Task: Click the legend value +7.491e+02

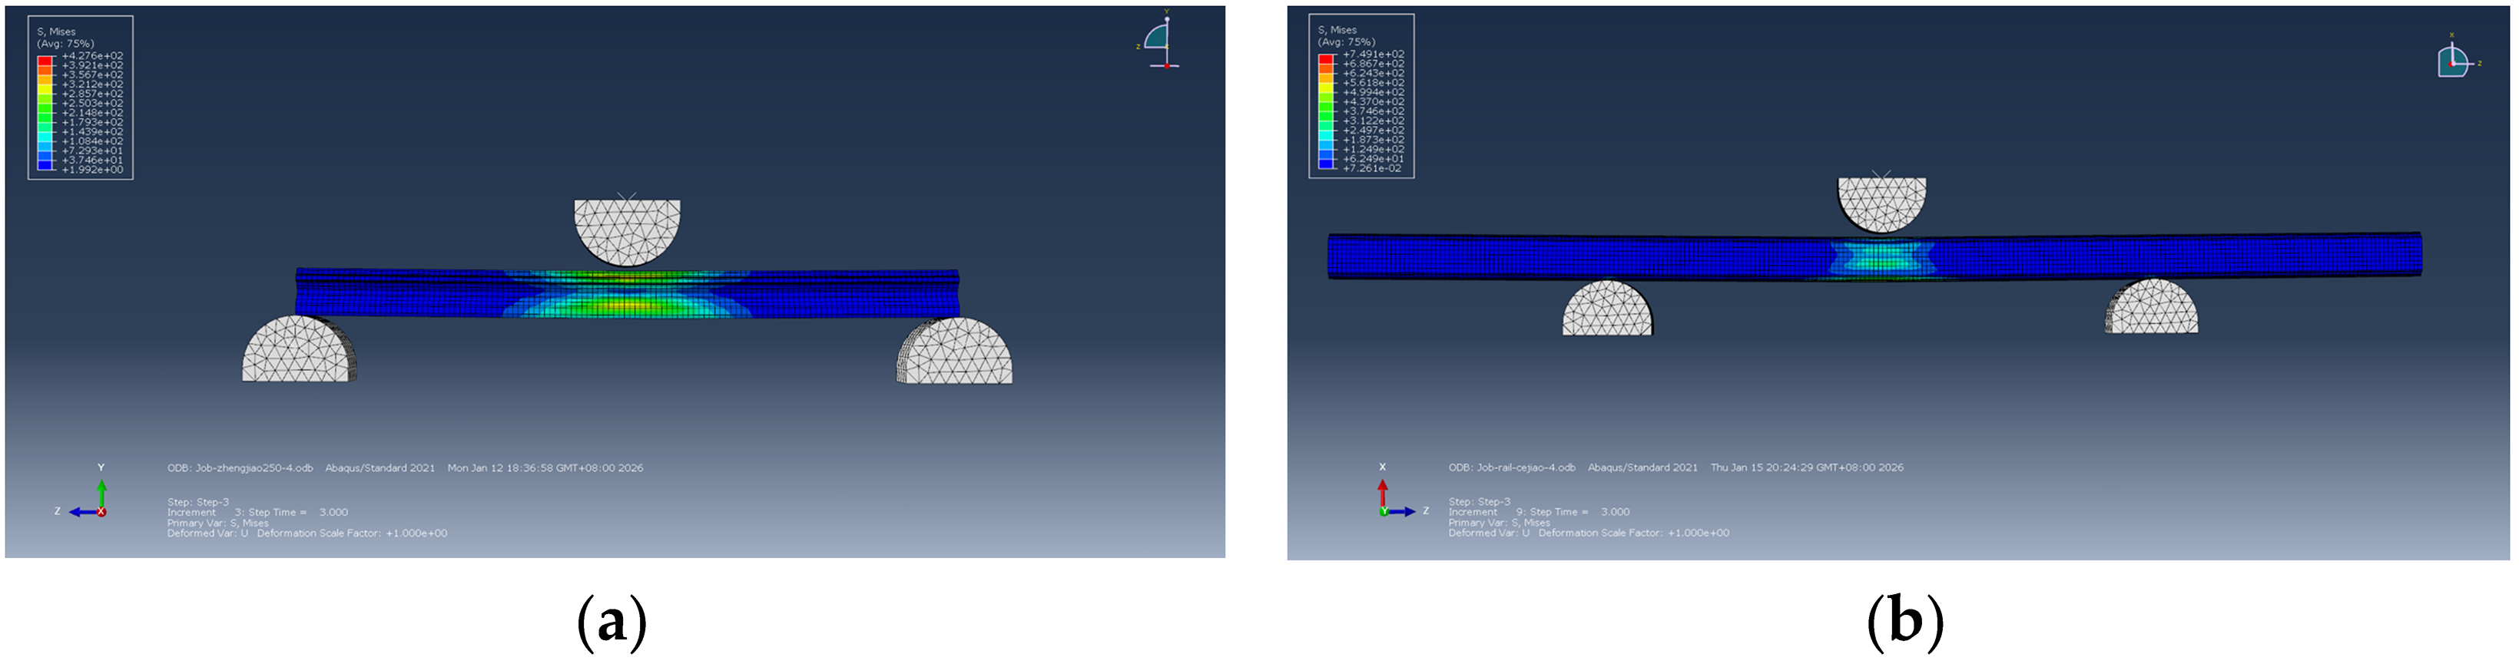Action: point(1374,55)
